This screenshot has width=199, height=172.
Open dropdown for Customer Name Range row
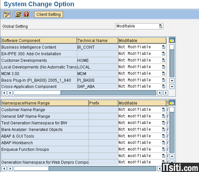[164, 109]
